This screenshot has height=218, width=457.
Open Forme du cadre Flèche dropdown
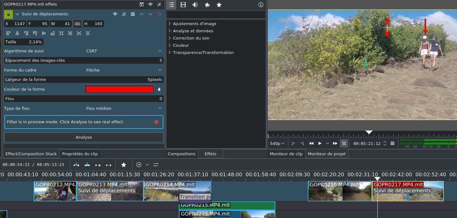(124, 70)
